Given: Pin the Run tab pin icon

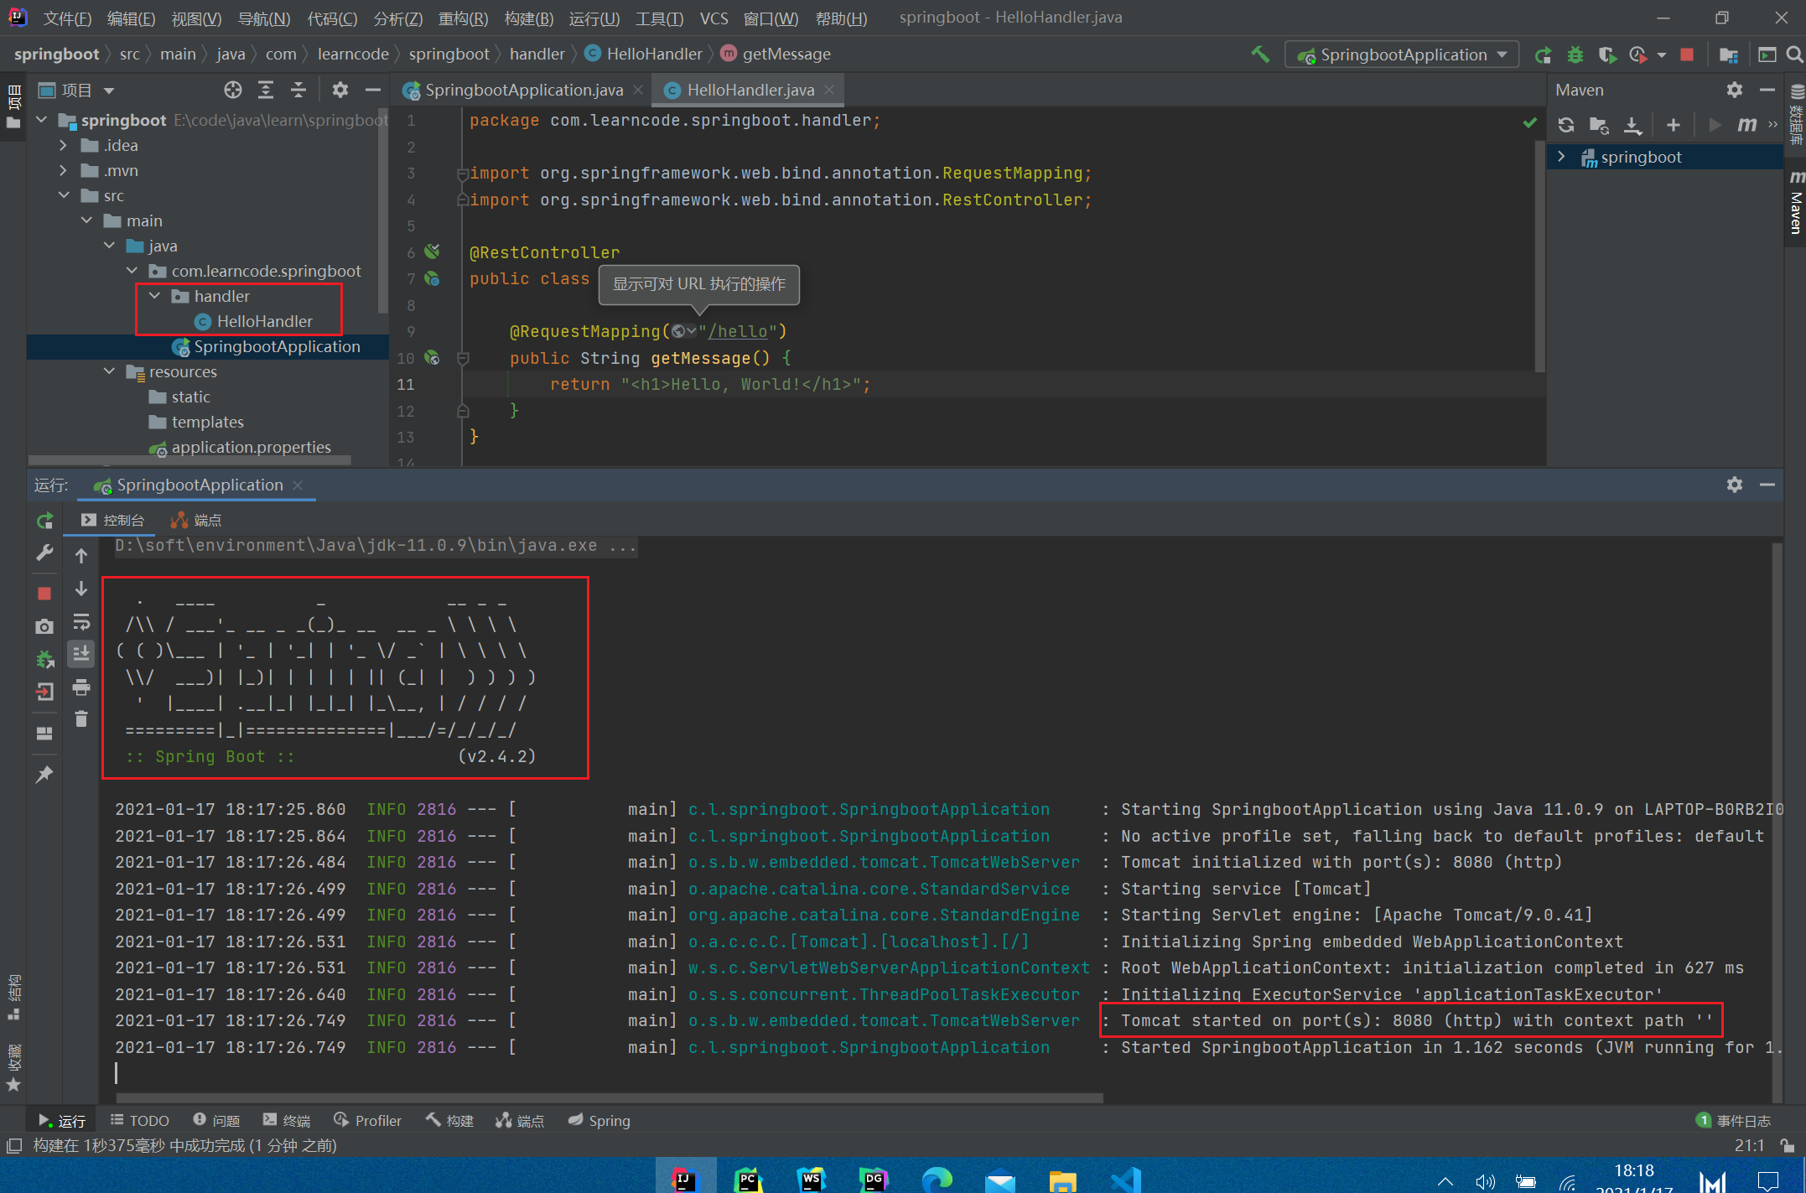Looking at the screenshot, I should 45,774.
